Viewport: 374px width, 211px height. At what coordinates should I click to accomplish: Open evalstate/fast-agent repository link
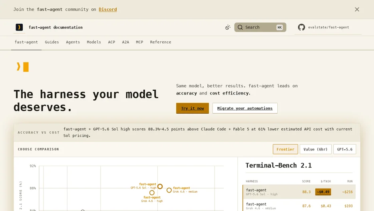tap(328, 27)
